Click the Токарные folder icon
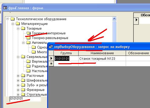 (23, 28)
